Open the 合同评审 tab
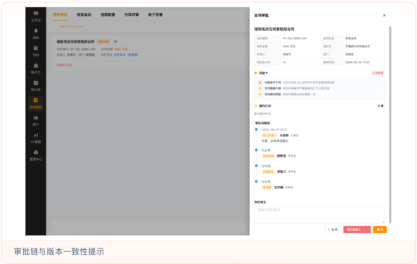The width and height of the screenshot is (417, 264). click(x=131, y=15)
